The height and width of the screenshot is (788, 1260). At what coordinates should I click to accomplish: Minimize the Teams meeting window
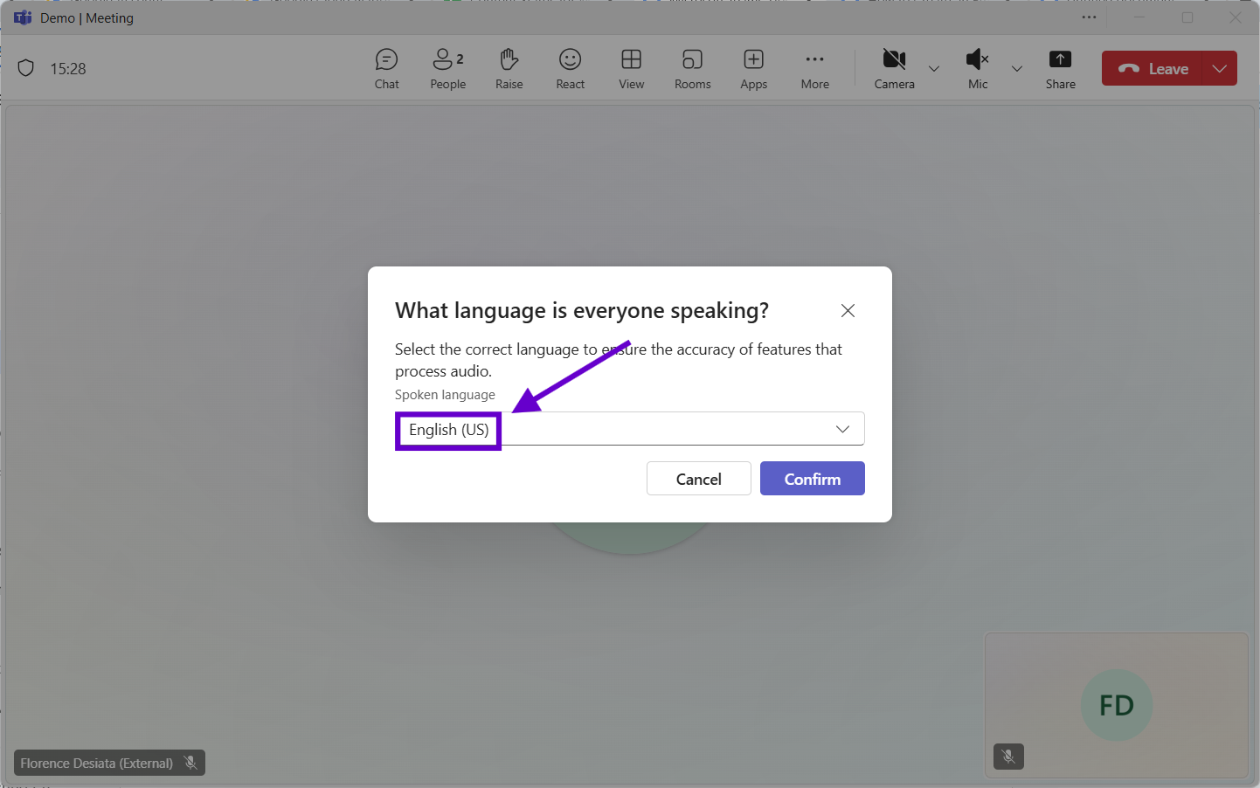coord(1139,17)
